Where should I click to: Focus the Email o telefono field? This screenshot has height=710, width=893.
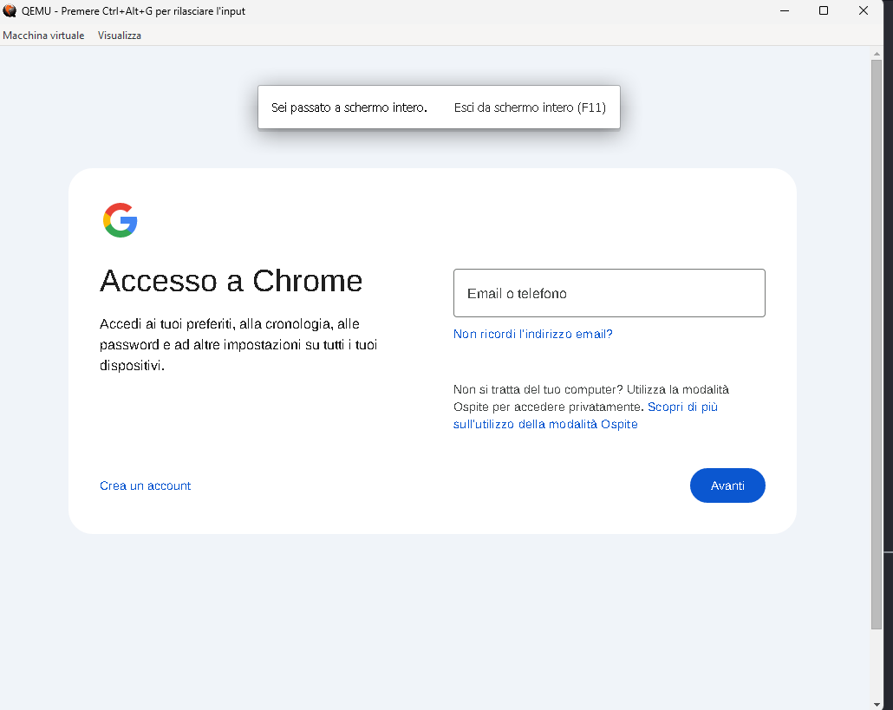609,293
